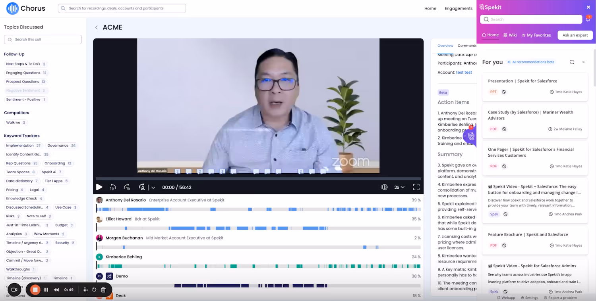Open Feature Brochure Spekit and Salesforce
Viewport: 596px width, 301px height.
point(535,240)
